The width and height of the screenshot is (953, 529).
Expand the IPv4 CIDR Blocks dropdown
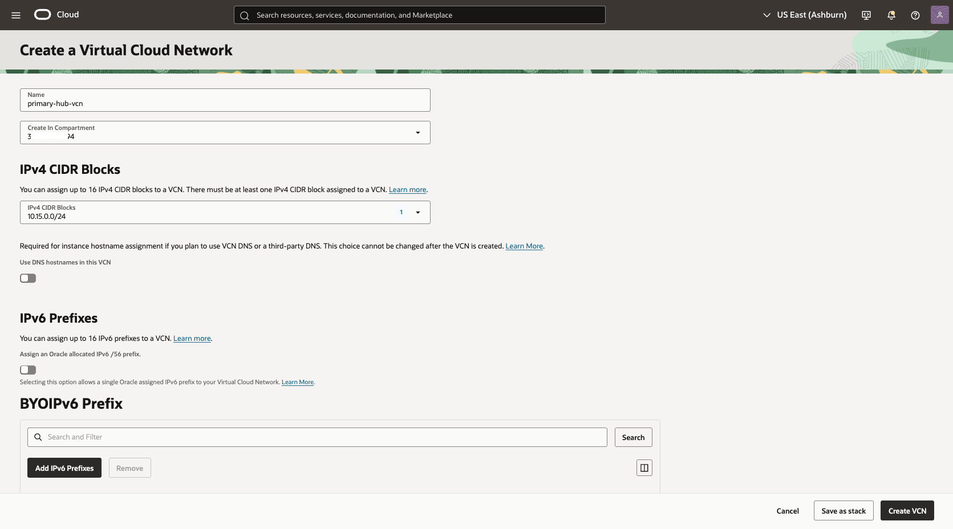point(418,212)
